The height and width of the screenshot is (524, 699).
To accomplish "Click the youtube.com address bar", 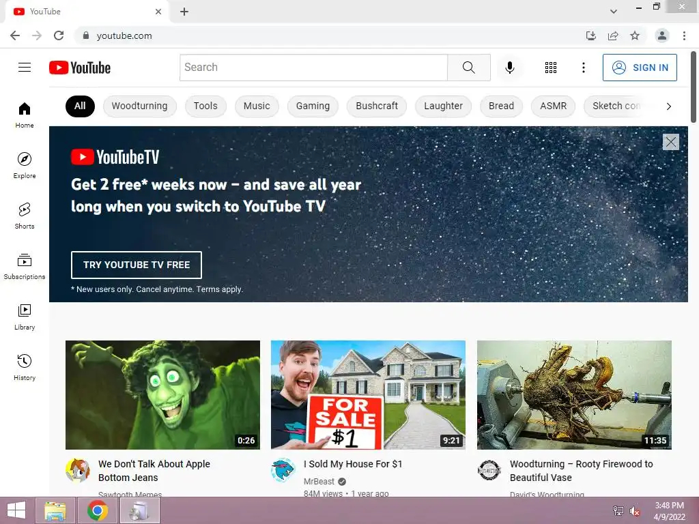I will click(330, 35).
